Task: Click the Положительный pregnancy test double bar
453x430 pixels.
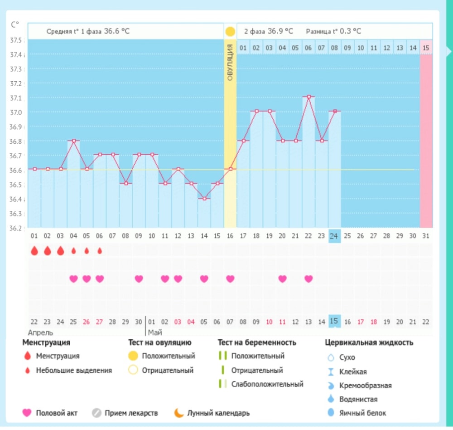Action: [x=222, y=356]
